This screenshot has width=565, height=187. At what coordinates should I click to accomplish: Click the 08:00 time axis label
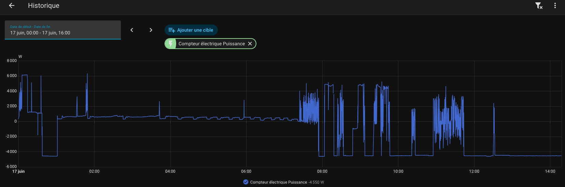pyautogui.click(x=322, y=171)
